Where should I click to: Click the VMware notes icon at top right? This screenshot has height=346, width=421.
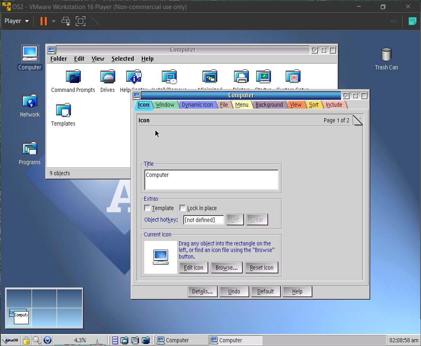click(x=412, y=21)
